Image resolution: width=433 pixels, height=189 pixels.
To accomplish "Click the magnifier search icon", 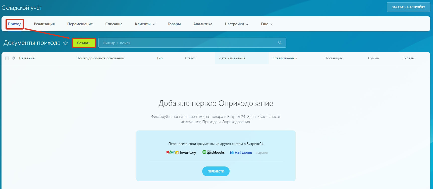I will point(280,43).
